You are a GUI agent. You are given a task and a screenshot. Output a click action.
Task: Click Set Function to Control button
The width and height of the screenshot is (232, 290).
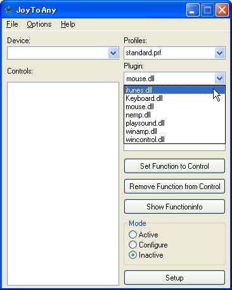[x=174, y=166]
